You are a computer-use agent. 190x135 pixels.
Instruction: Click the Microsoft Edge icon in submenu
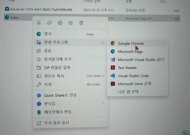[113, 52]
